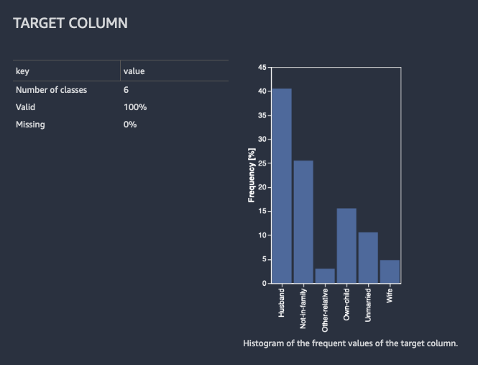Click the histogram caption text below chart

(x=350, y=343)
